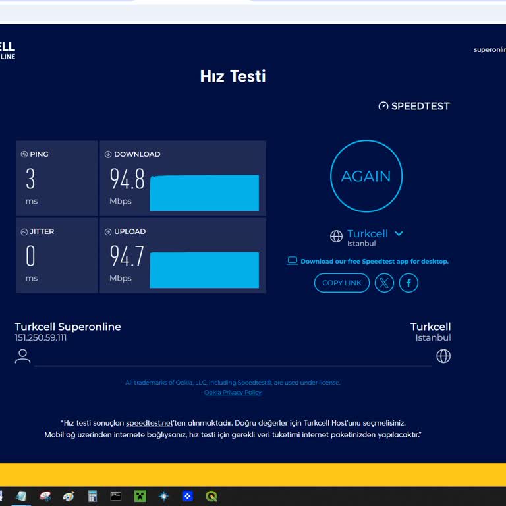Click the Turkcell Superonline logo at top left

pos(7,51)
